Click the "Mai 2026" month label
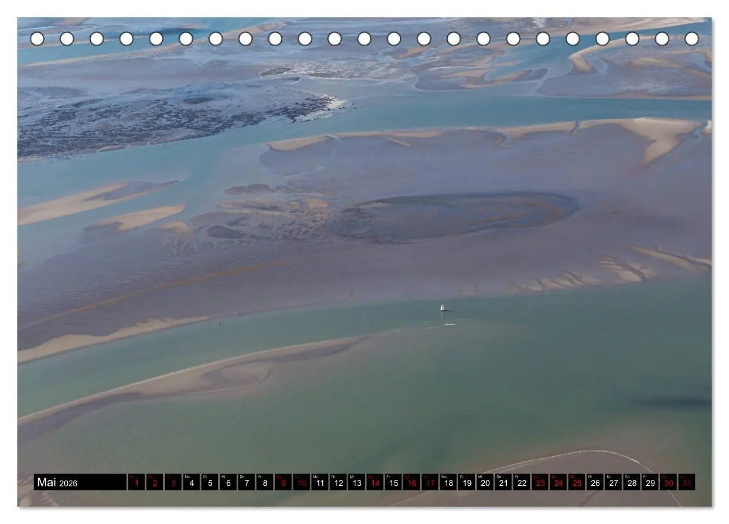The height and width of the screenshot is (524, 729). pos(57,482)
